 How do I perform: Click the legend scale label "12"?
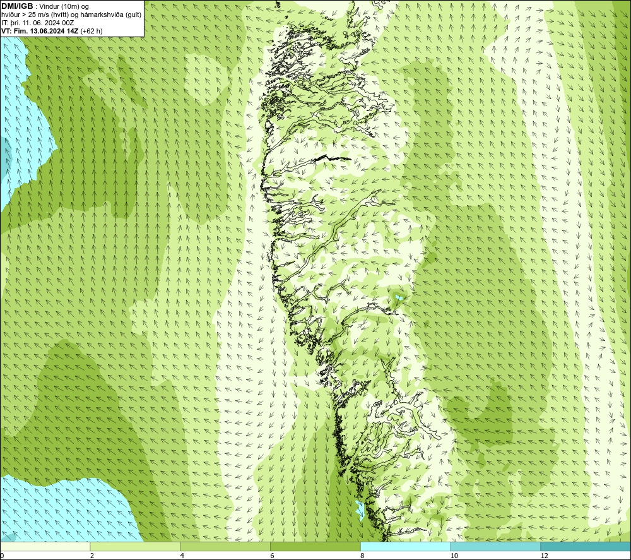(x=544, y=556)
